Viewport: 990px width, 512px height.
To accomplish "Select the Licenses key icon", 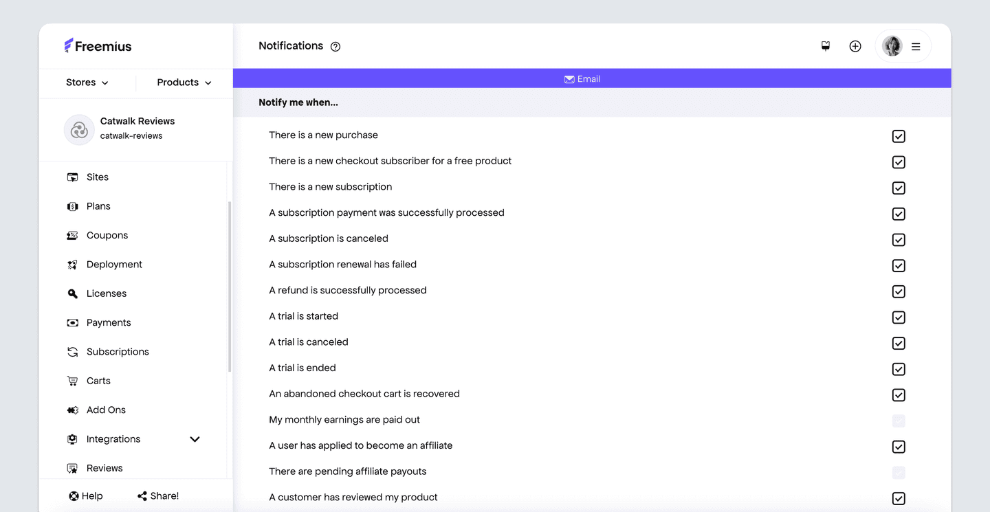I will pyautogui.click(x=72, y=293).
